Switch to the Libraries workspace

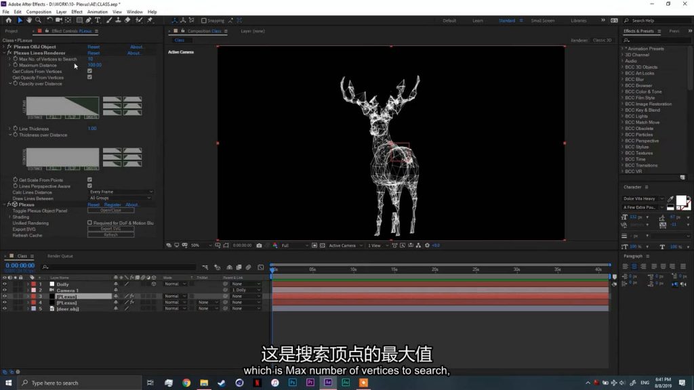(579, 20)
